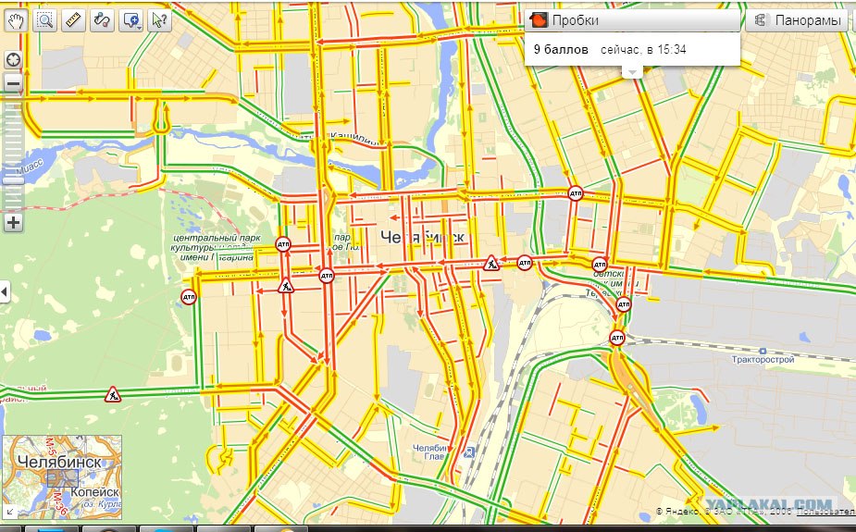Click the '9 баллов' traffic score

tap(561, 49)
